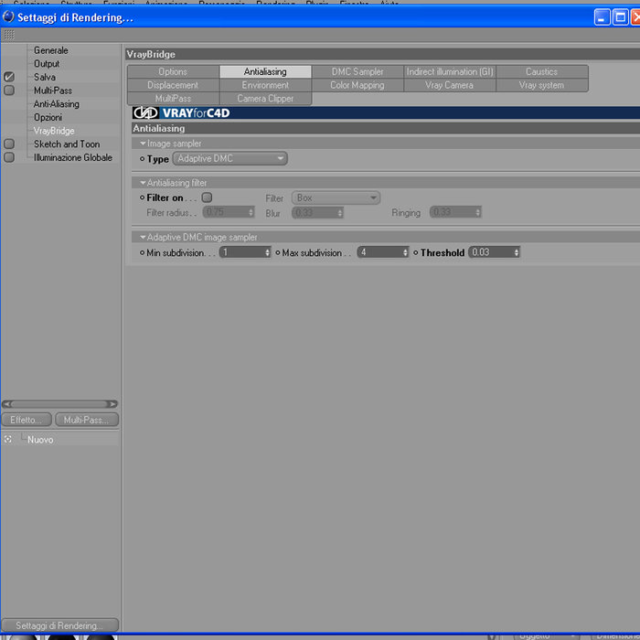Select Anti-Aliasing in the settings list
Viewport: 640px width, 640px height.
[x=57, y=103]
